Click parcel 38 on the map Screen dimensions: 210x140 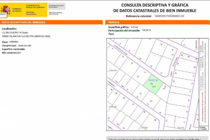(141, 93)
